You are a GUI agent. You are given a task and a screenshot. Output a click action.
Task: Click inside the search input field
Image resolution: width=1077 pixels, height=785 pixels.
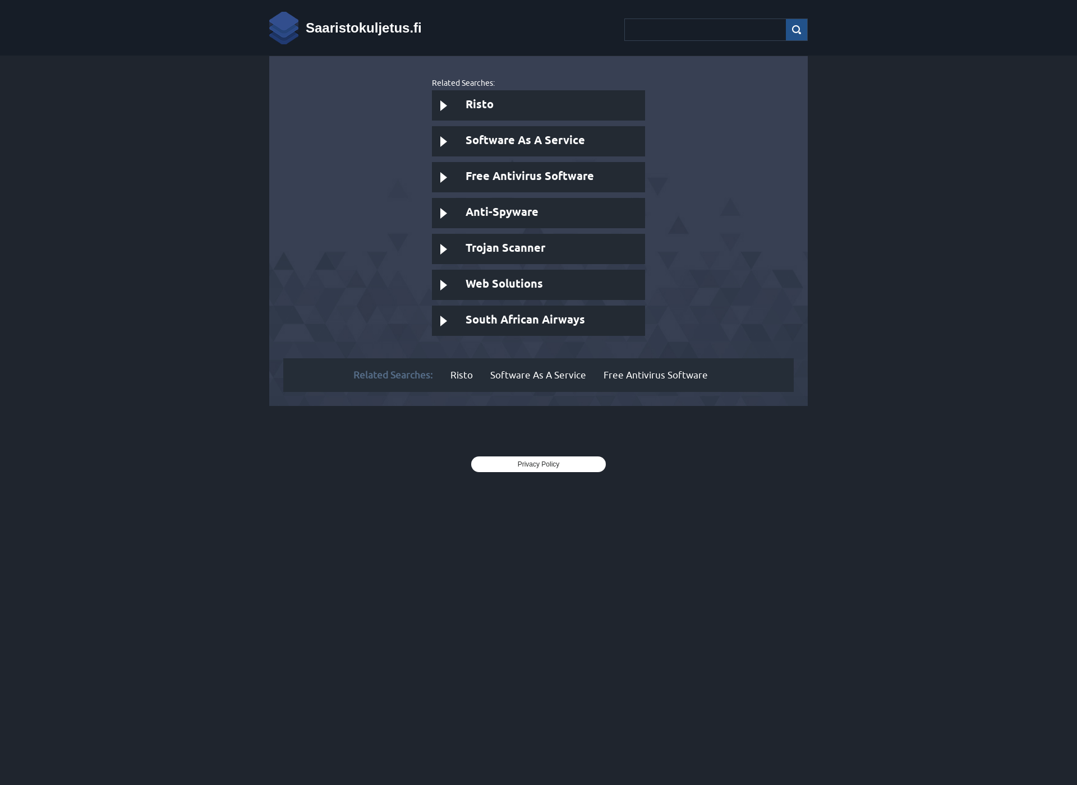tap(705, 29)
